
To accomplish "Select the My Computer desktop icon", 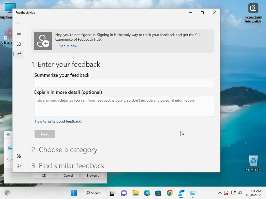I will point(6,11).
